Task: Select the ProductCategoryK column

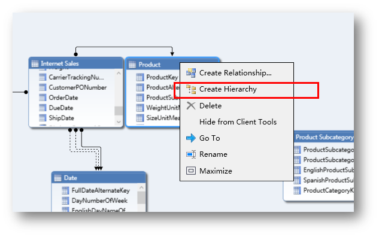Action: coord(329,190)
